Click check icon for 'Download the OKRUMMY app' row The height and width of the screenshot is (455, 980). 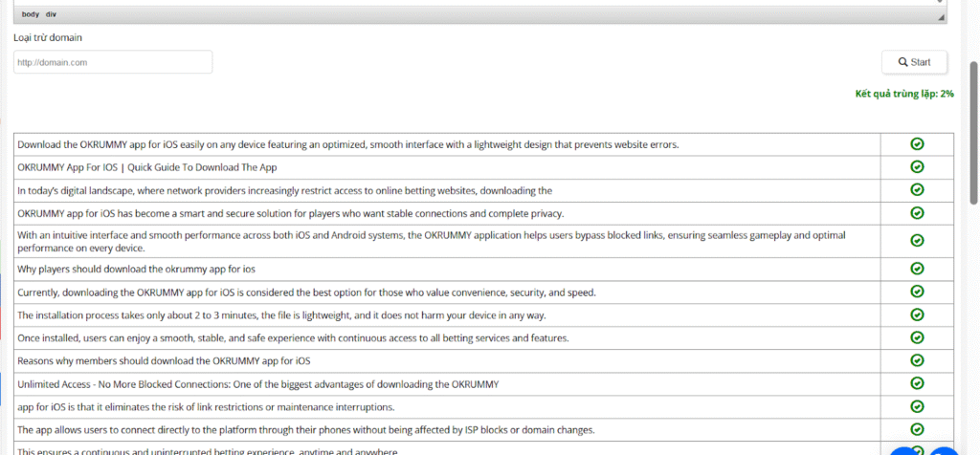click(x=916, y=144)
